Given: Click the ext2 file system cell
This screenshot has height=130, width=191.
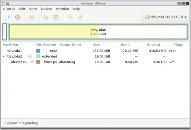Looking at the screenshot, I should tap(53, 51).
